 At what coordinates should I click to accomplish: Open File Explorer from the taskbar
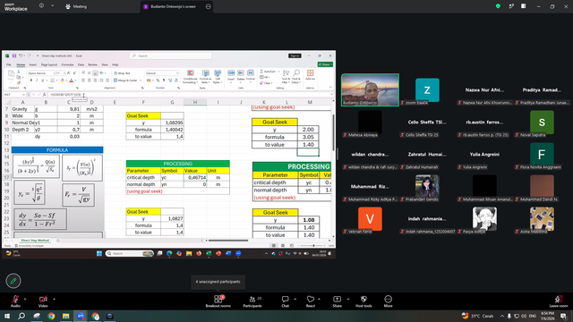pos(65,316)
